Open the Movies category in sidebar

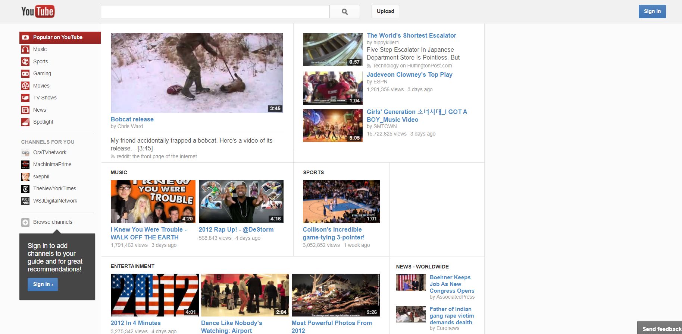41,86
